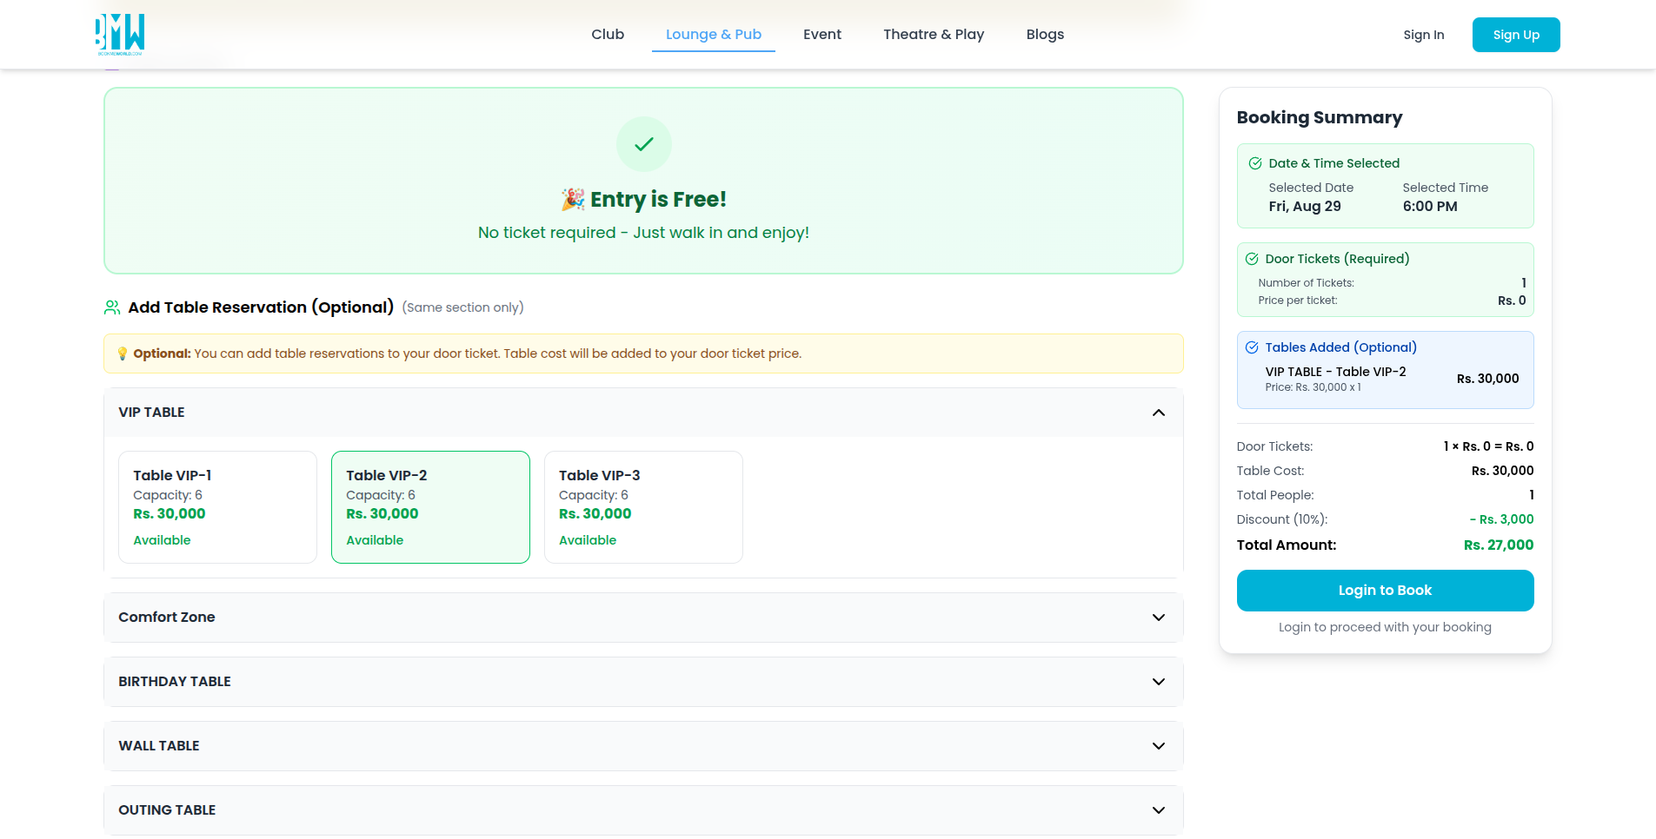Click the Sign Up button

[1515, 35]
